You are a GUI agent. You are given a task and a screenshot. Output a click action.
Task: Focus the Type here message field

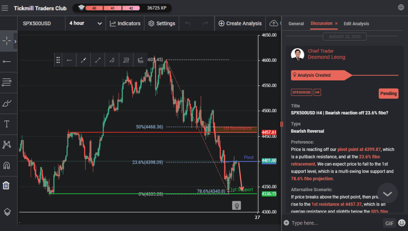[x=335, y=223]
